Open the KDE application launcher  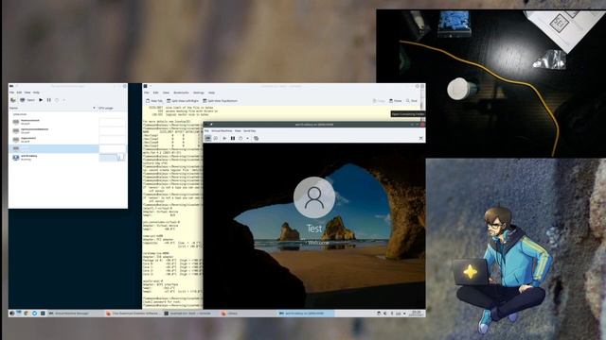(x=12, y=314)
